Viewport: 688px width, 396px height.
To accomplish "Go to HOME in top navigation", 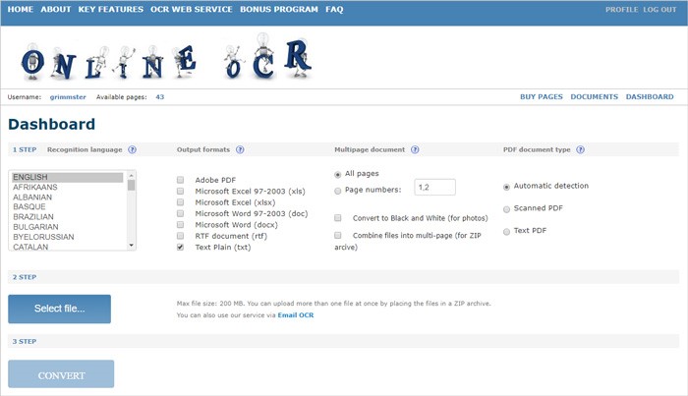I will 21,9.
